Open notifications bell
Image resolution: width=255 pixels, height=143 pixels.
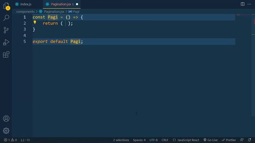[249, 140]
